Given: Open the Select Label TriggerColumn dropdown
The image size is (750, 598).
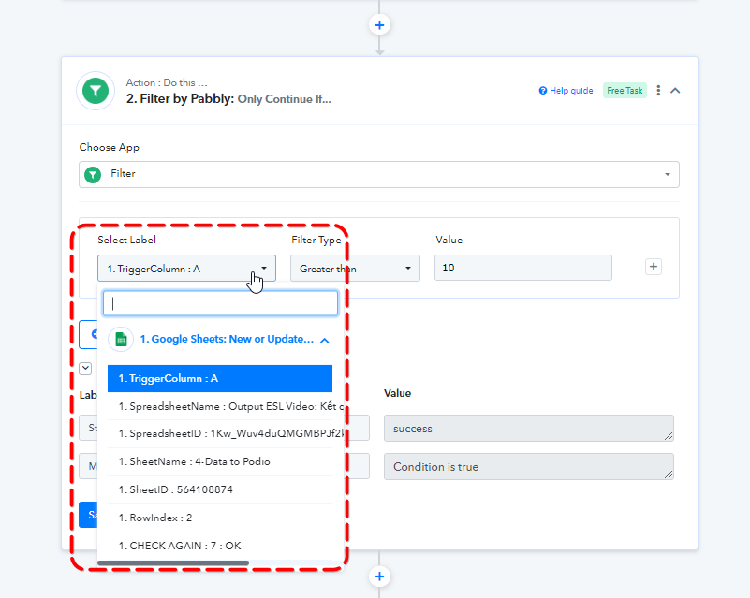Looking at the screenshot, I should click(x=186, y=269).
